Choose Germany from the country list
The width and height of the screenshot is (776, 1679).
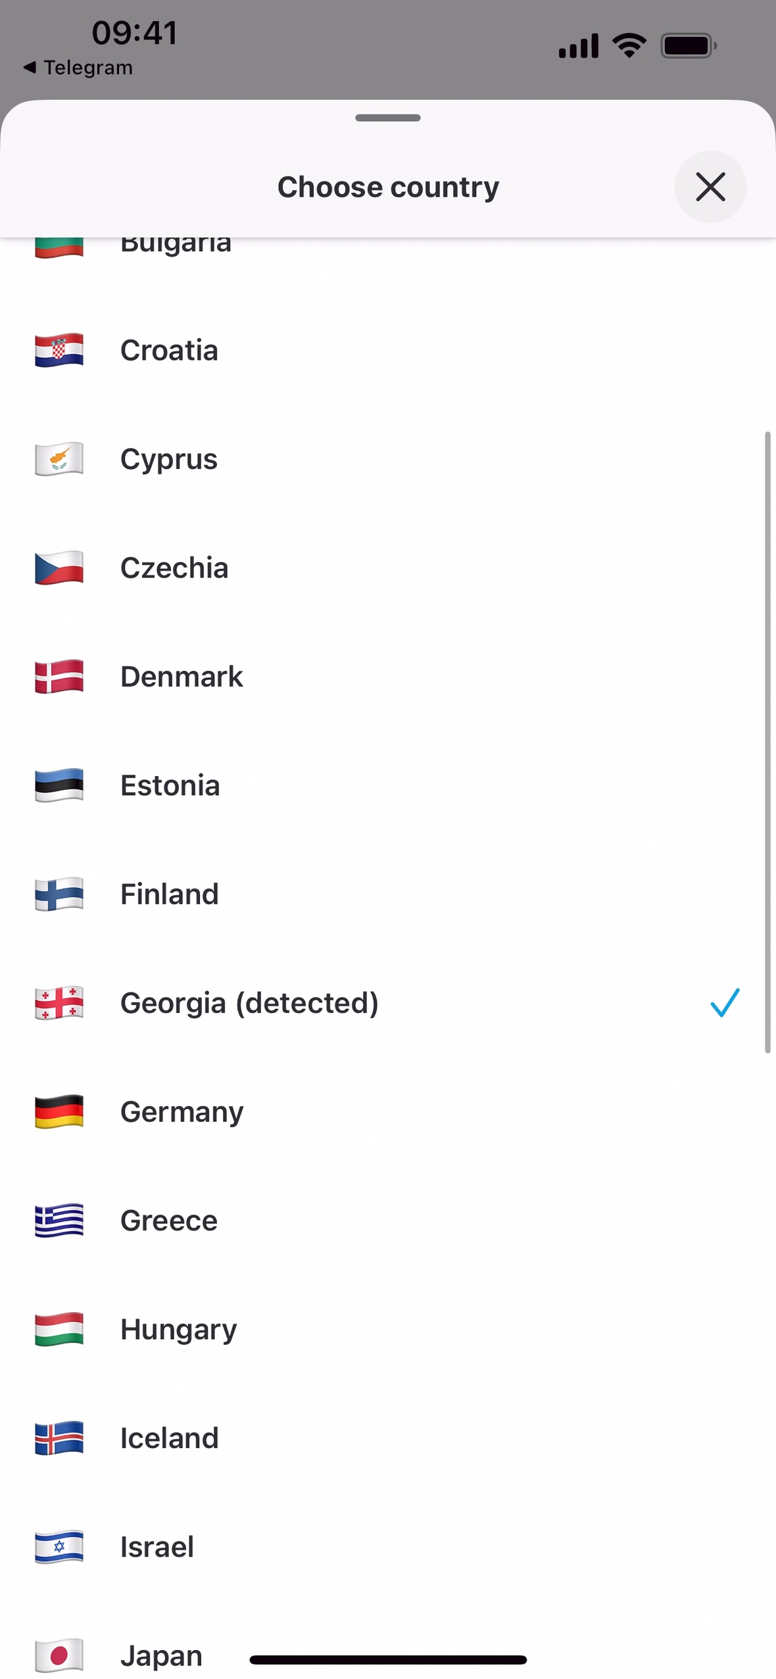click(182, 1111)
